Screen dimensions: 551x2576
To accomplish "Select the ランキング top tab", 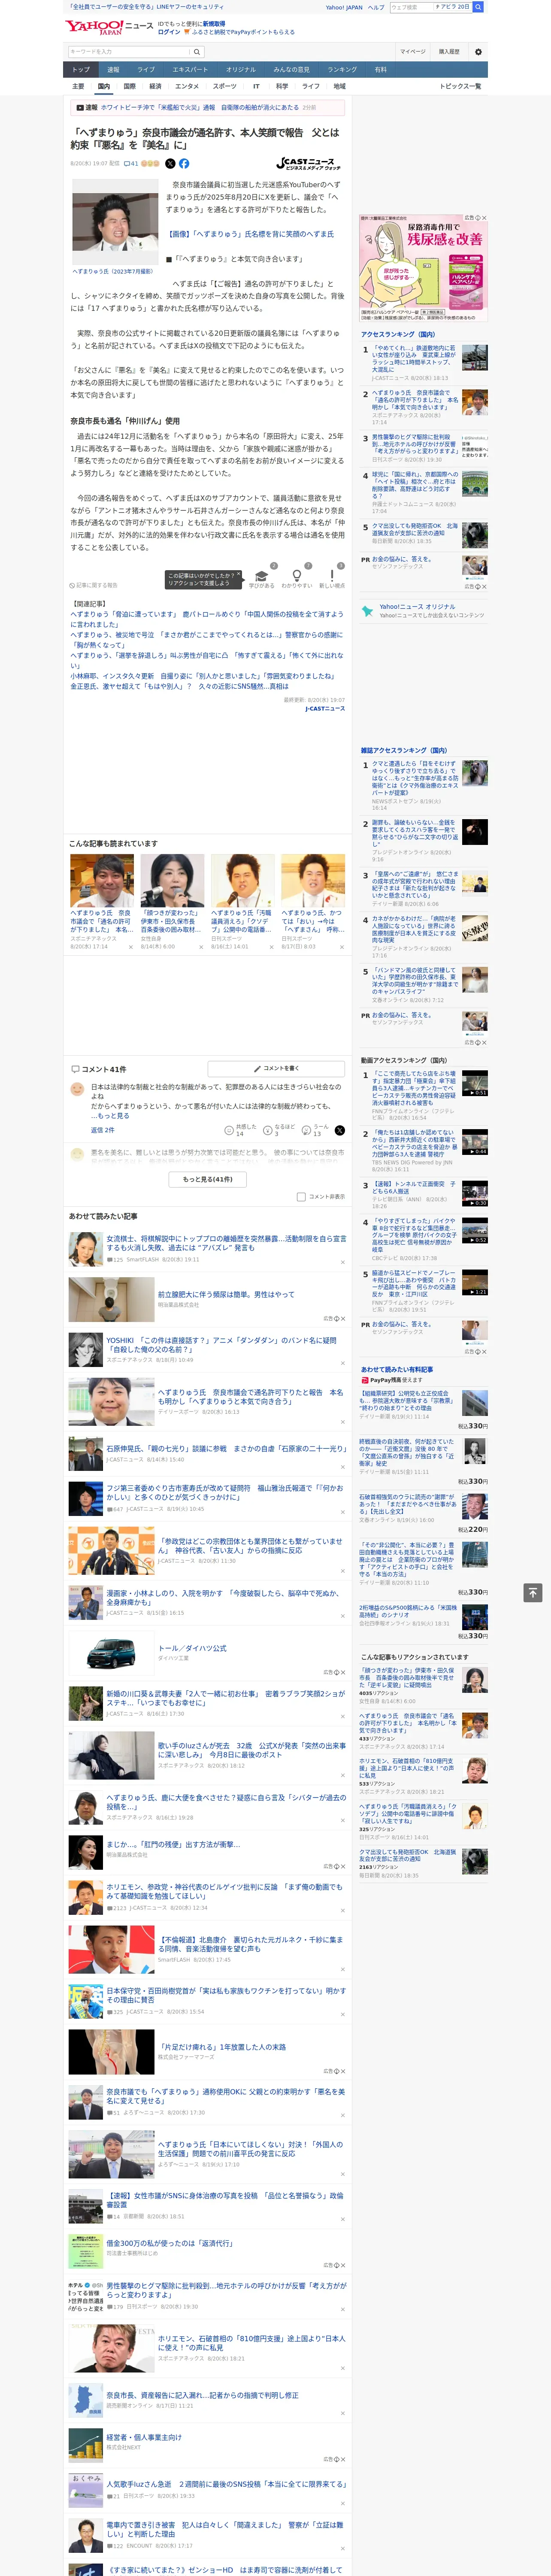I will tap(342, 69).
